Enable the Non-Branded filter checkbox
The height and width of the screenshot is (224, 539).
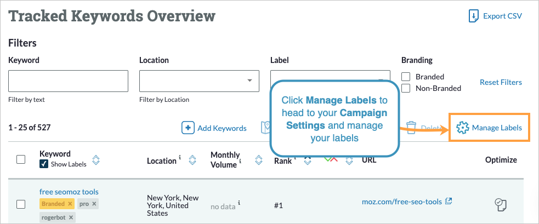click(x=406, y=88)
